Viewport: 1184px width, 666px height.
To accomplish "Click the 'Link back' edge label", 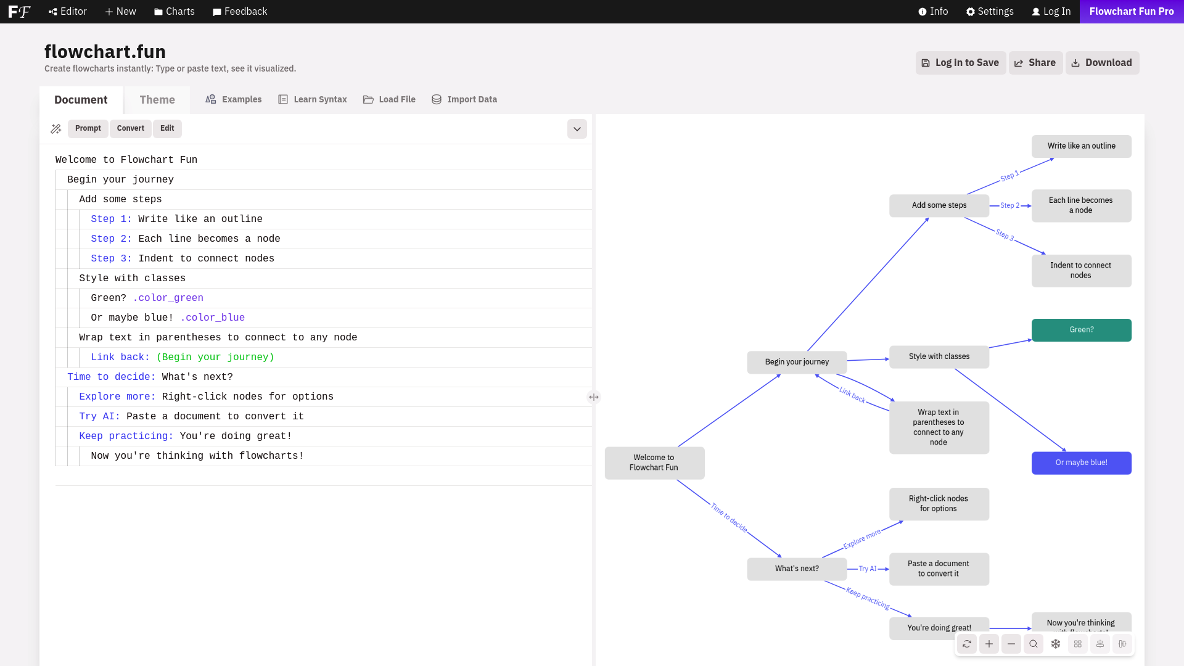I will tap(852, 395).
